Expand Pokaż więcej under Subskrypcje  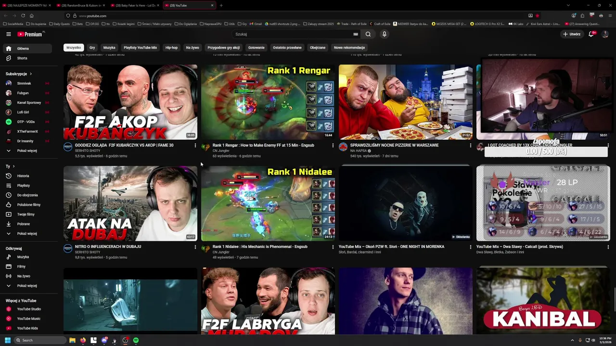pyautogui.click(x=26, y=150)
